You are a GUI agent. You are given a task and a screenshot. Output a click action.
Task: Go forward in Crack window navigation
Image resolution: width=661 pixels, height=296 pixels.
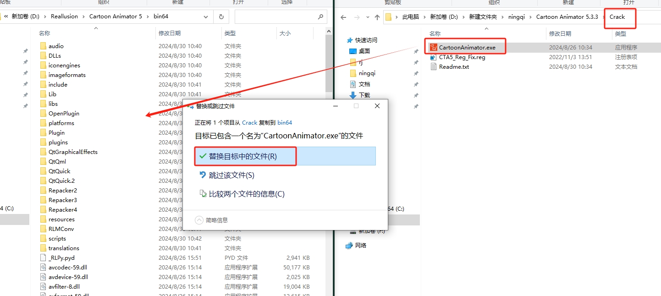(357, 17)
